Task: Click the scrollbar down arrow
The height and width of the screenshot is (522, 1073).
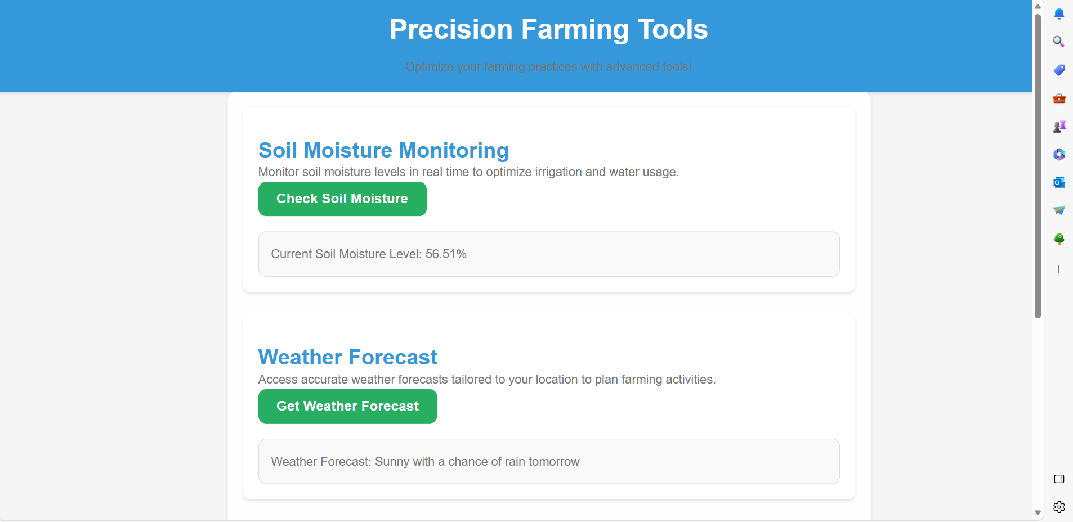Action: pyautogui.click(x=1037, y=512)
